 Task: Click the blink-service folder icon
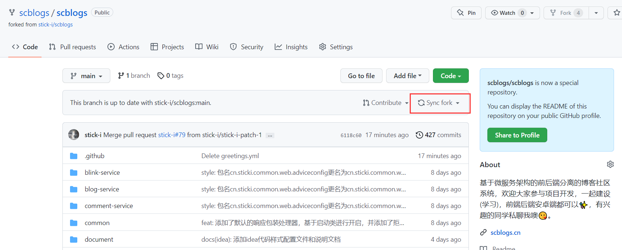click(x=74, y=173)
